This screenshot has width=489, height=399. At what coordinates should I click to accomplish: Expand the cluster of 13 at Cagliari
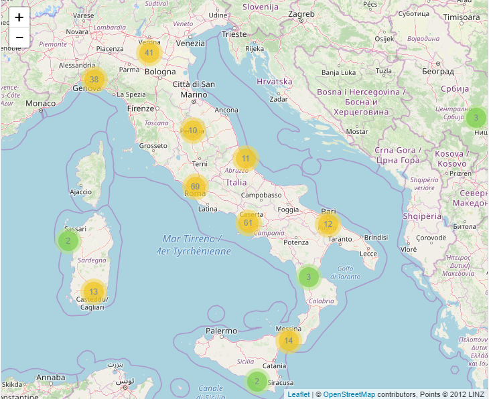tap(94, 291)
